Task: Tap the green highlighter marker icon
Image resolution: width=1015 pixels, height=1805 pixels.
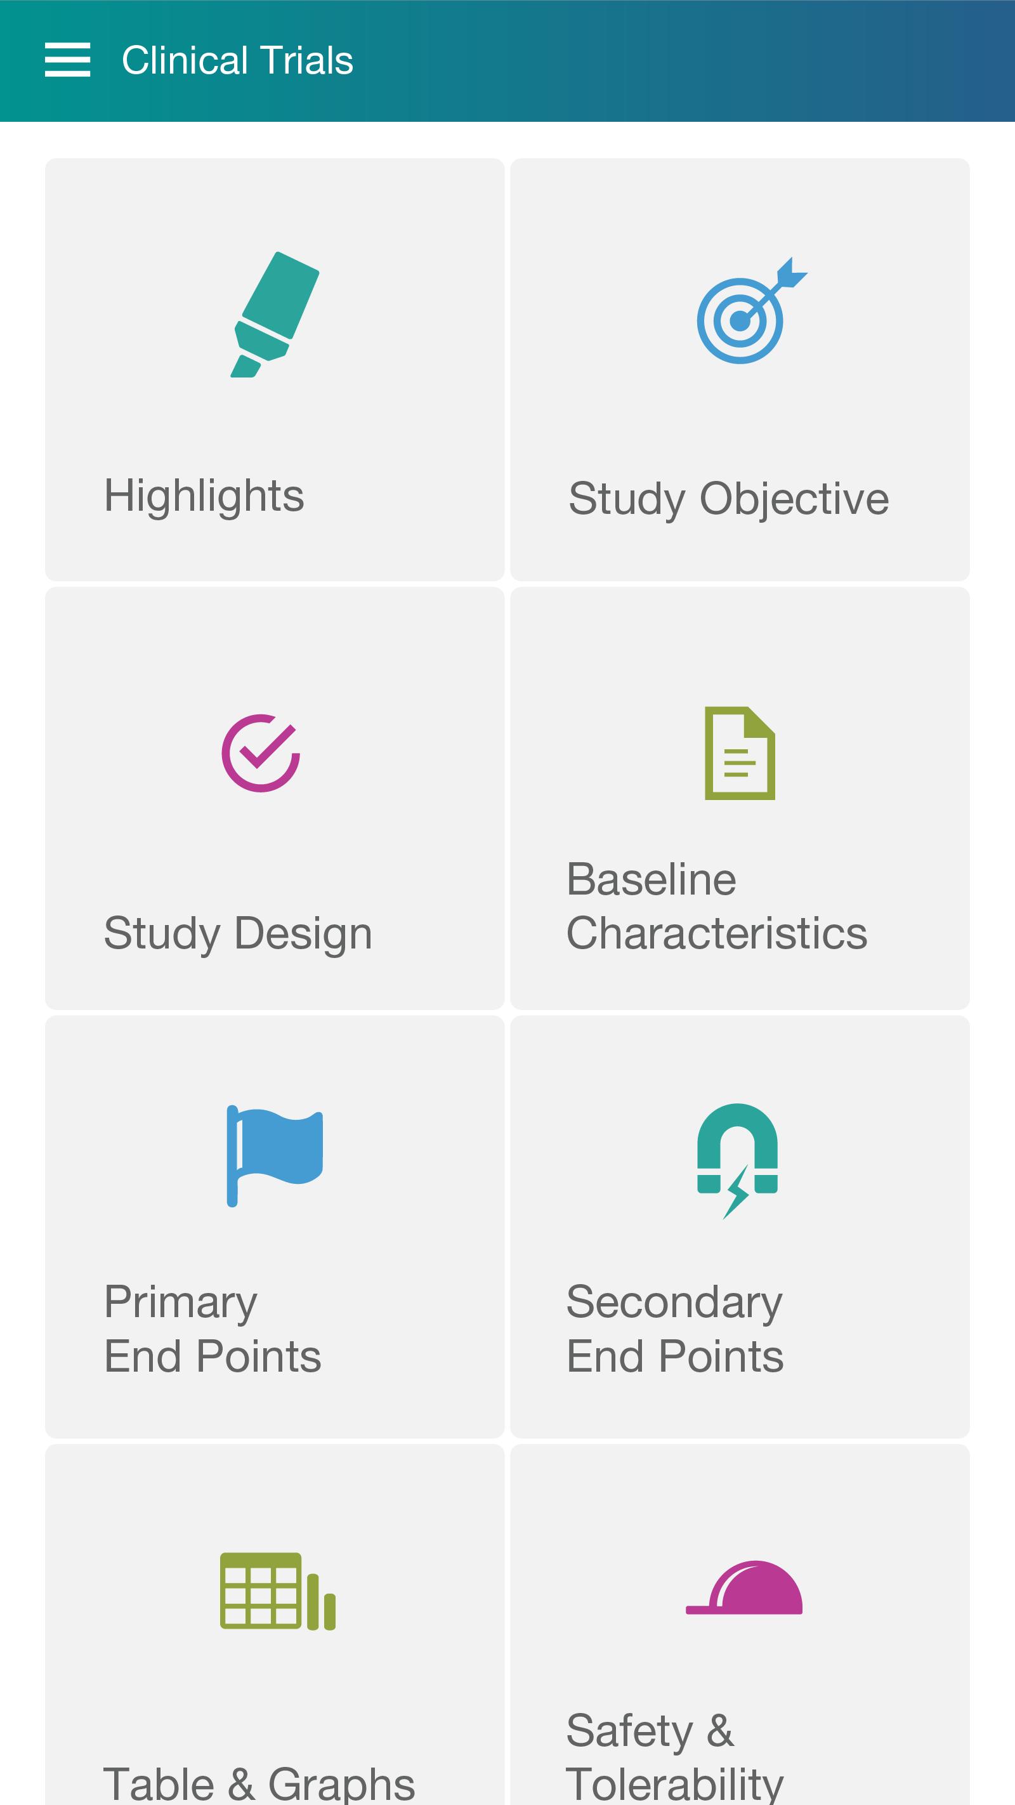Action: tap(275, 315)
